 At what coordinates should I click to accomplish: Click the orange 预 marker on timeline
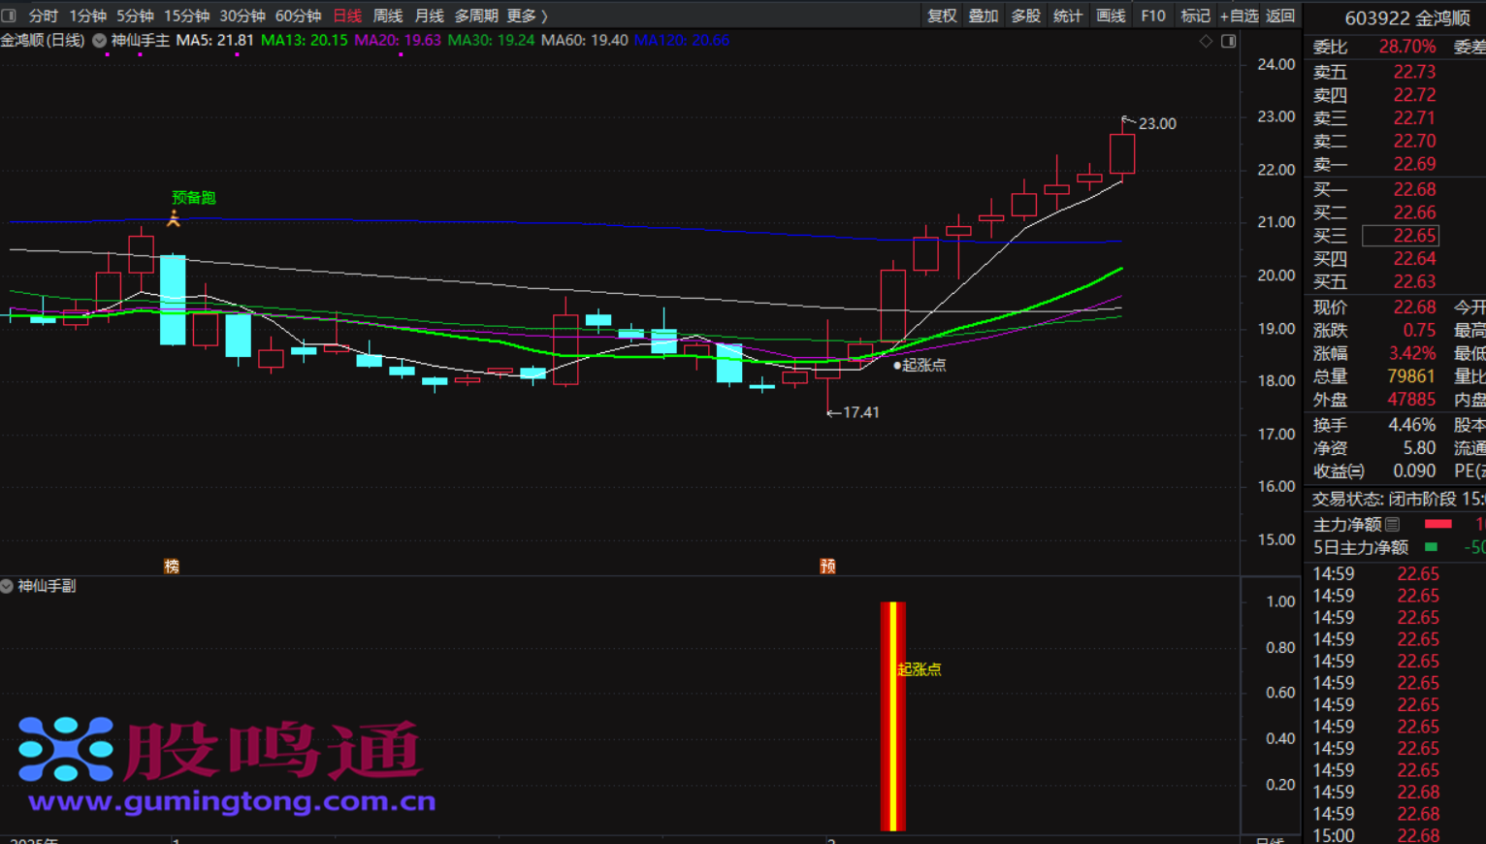827,566
